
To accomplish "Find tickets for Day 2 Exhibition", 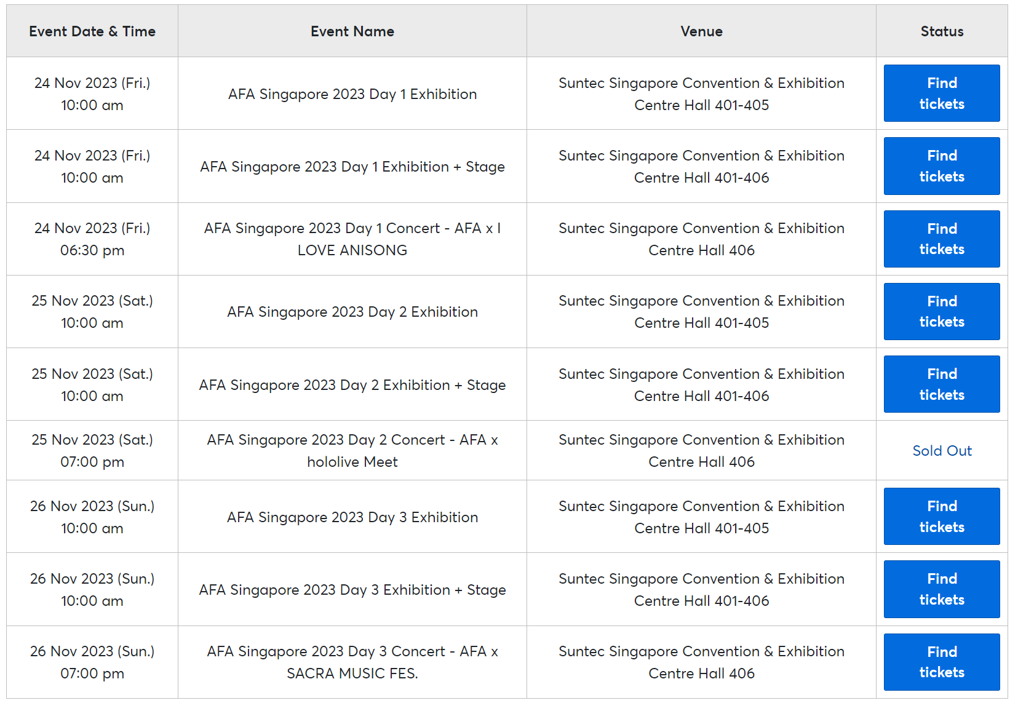I will tap(941, 311).
